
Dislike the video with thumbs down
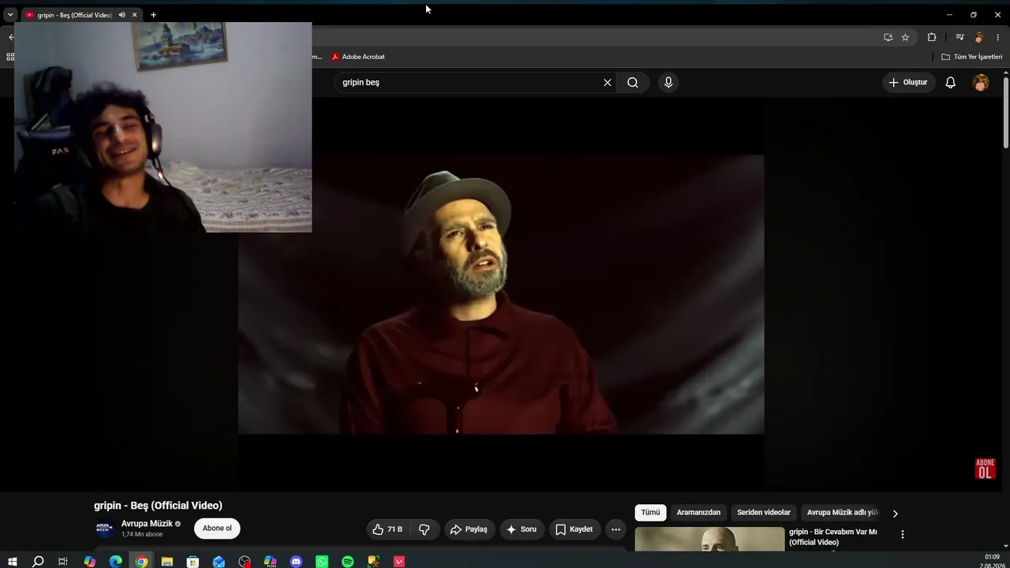pyautogui.click(x=425, y=529)
